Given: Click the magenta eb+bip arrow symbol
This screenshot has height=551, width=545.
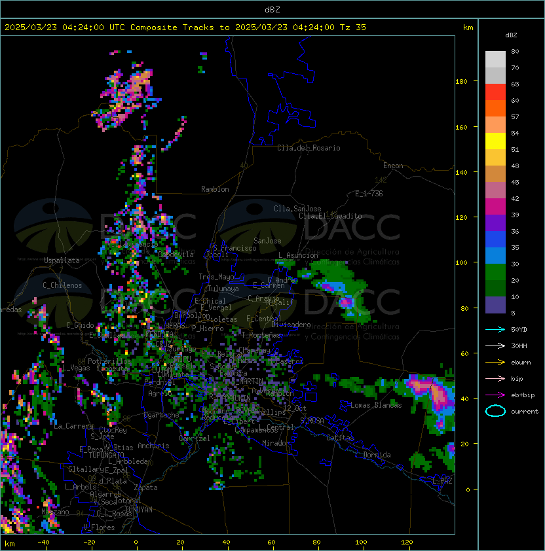Looking at the screenshot, I should tap(495, 395).
